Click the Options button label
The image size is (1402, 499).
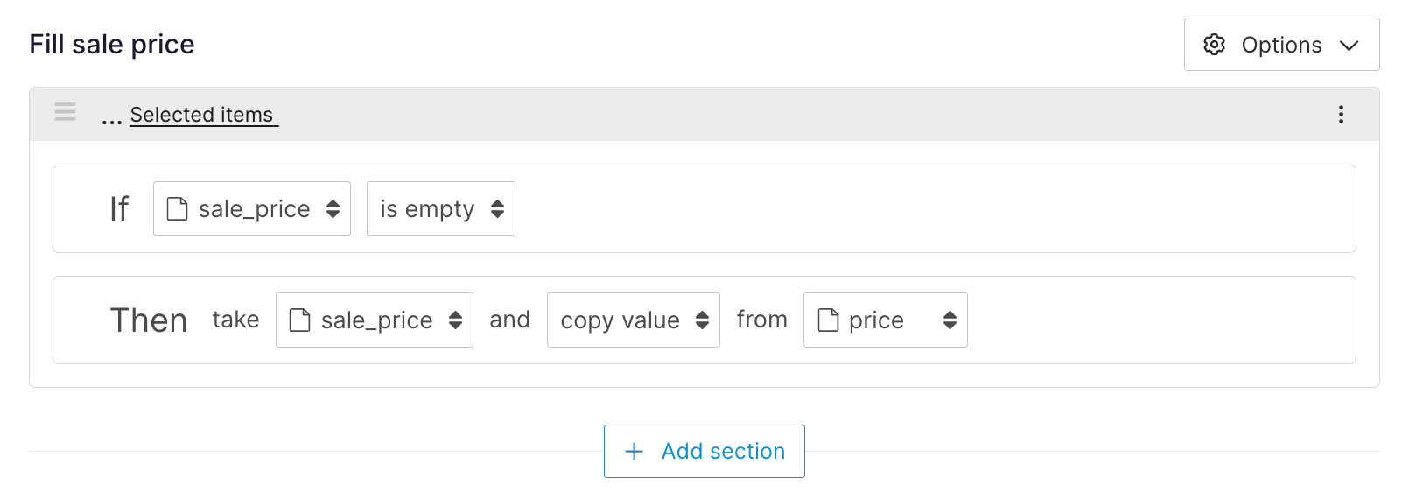coord(1281,46)
